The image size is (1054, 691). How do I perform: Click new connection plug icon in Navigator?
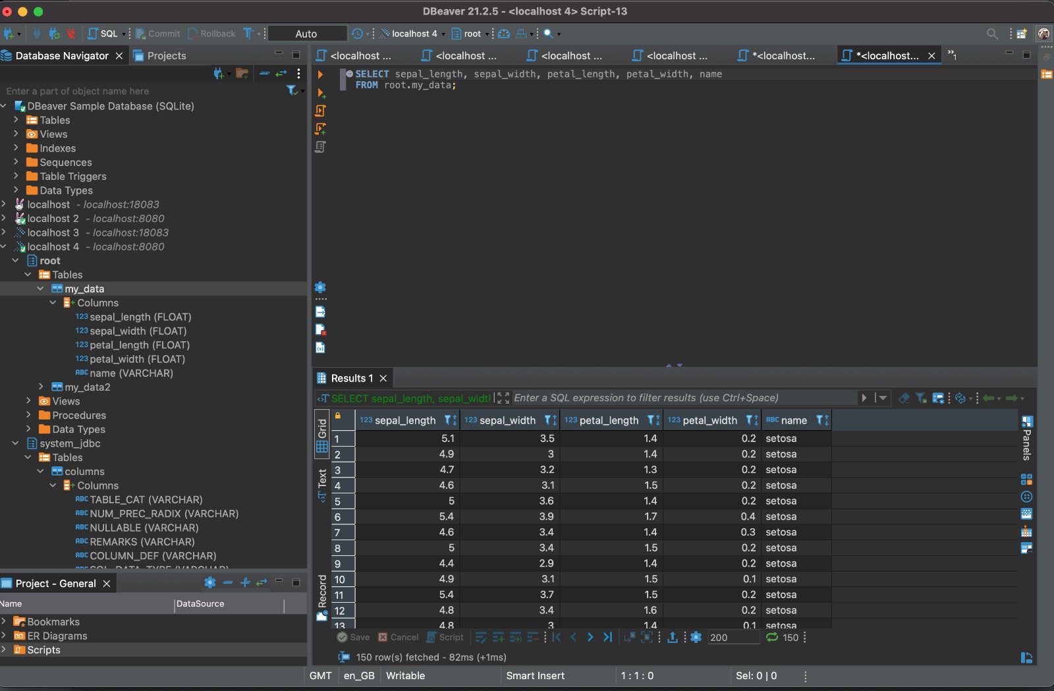(219, 74)
